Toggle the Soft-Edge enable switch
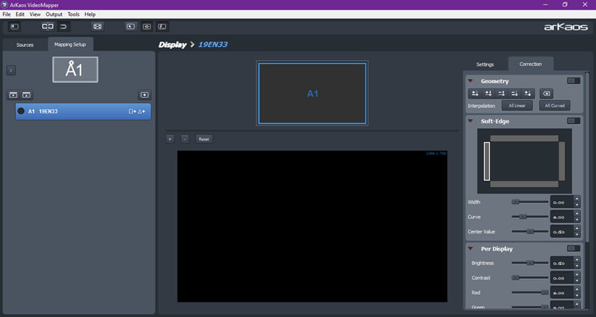 click(574, 120)
